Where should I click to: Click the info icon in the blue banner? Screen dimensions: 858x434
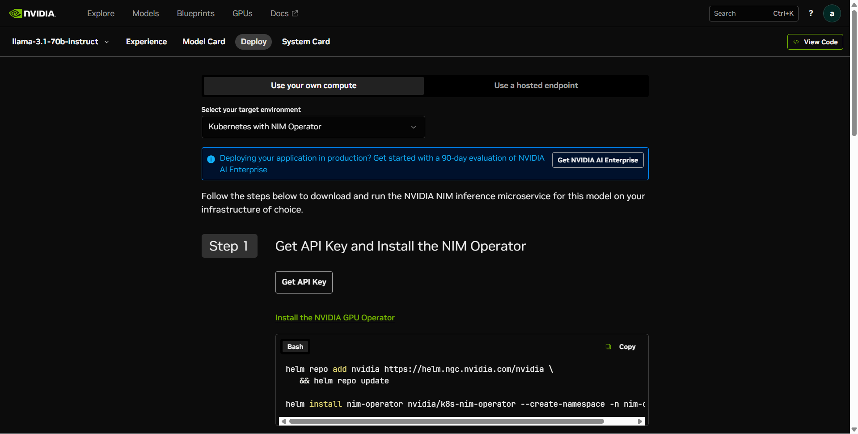pos(211,159)
